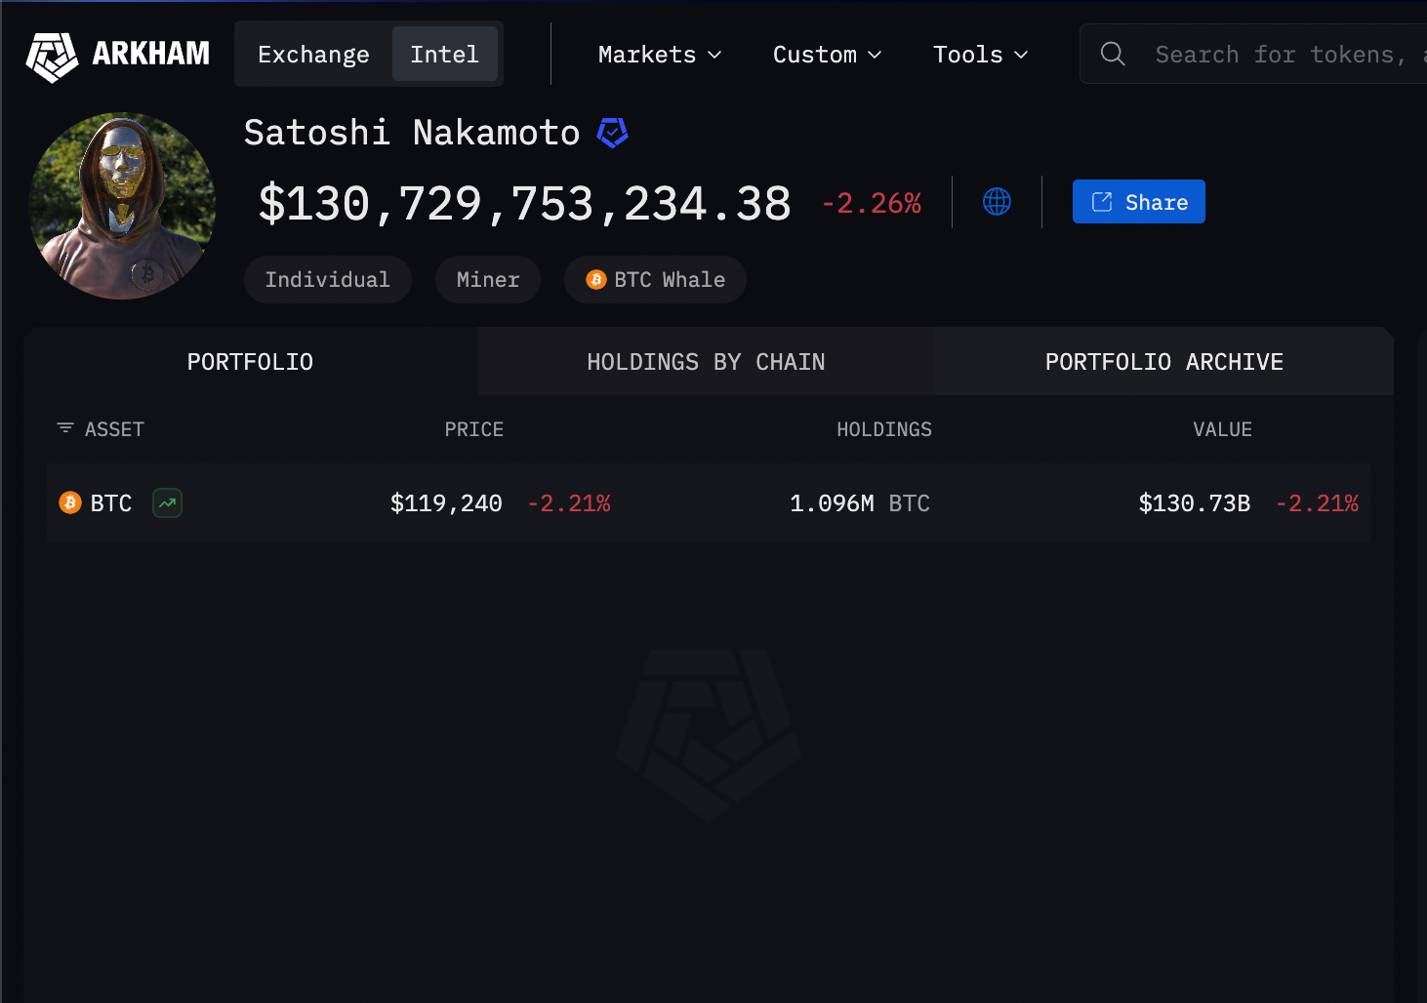Switch to the Holdings by Chain tab
The image size is (1427, 1003).
[706, 361]
